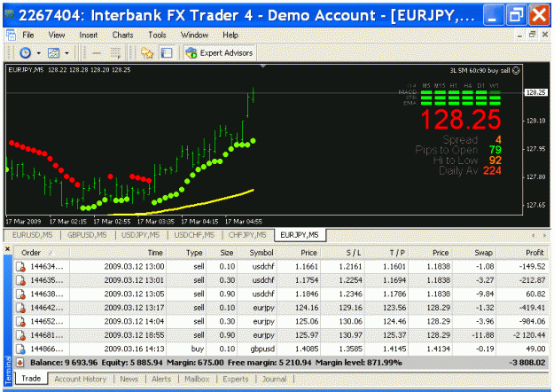
Task: Select the horizontal line drawing tool
Action: pos(97,53)
